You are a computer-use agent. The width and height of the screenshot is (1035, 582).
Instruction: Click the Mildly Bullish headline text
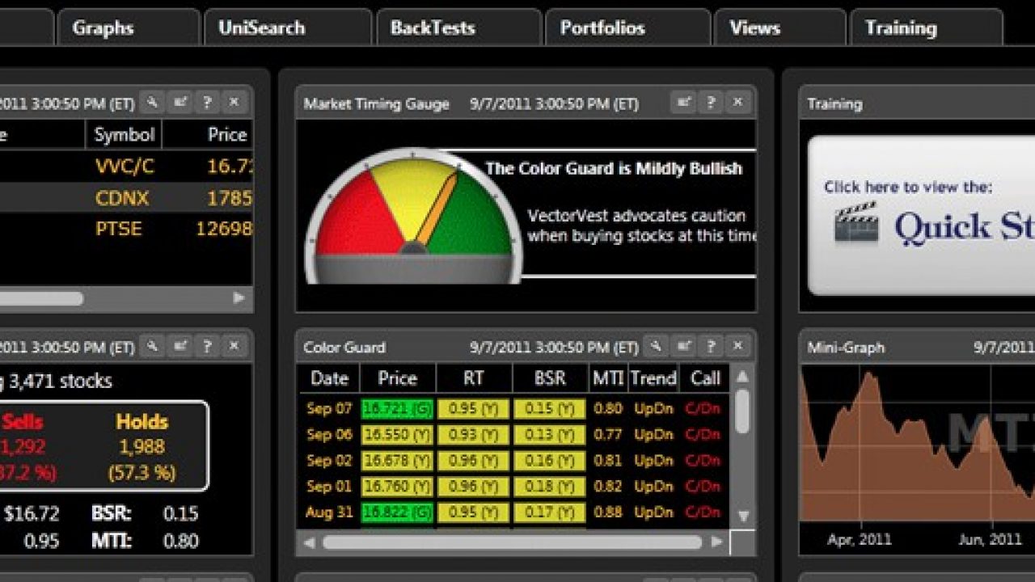coord(614,169)
